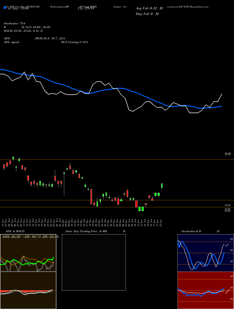The width and height of the screenshot is (234, 309).
Task: Click the MACD 29.38, 29.26, 0.12 line
Action: [x=23, y=31]
